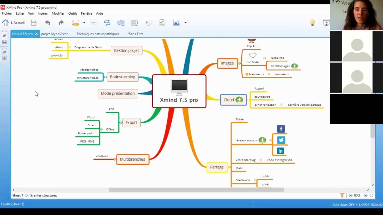Viewport: 383px width, 215px height.
Task: Click the callout ellipsis toolbar icon
Action: pos(93,22)
